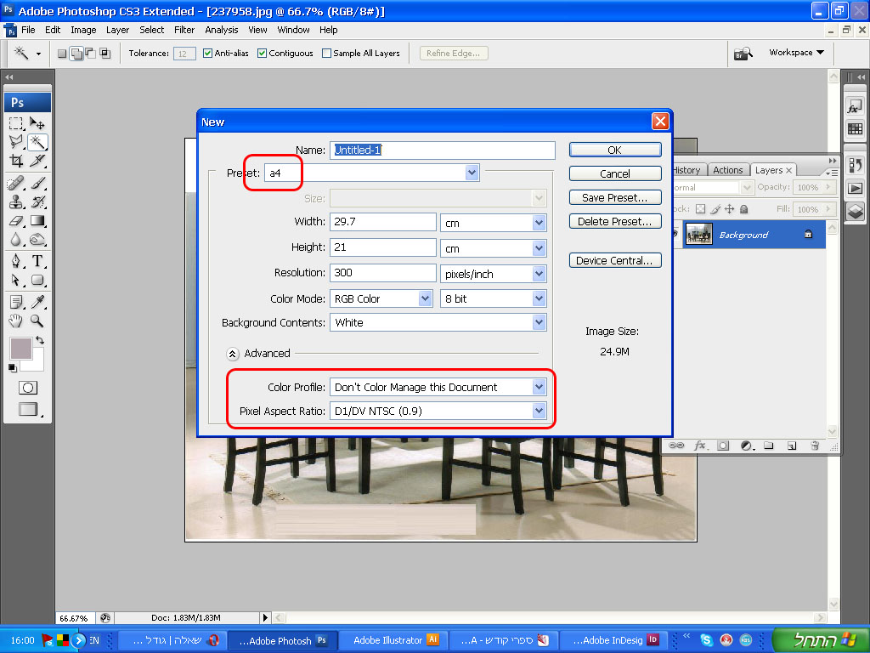The height and width of the screenshot is (653, 870).
Task: Click the Switch foreground/background colors arrow
Action: [39, 340]
